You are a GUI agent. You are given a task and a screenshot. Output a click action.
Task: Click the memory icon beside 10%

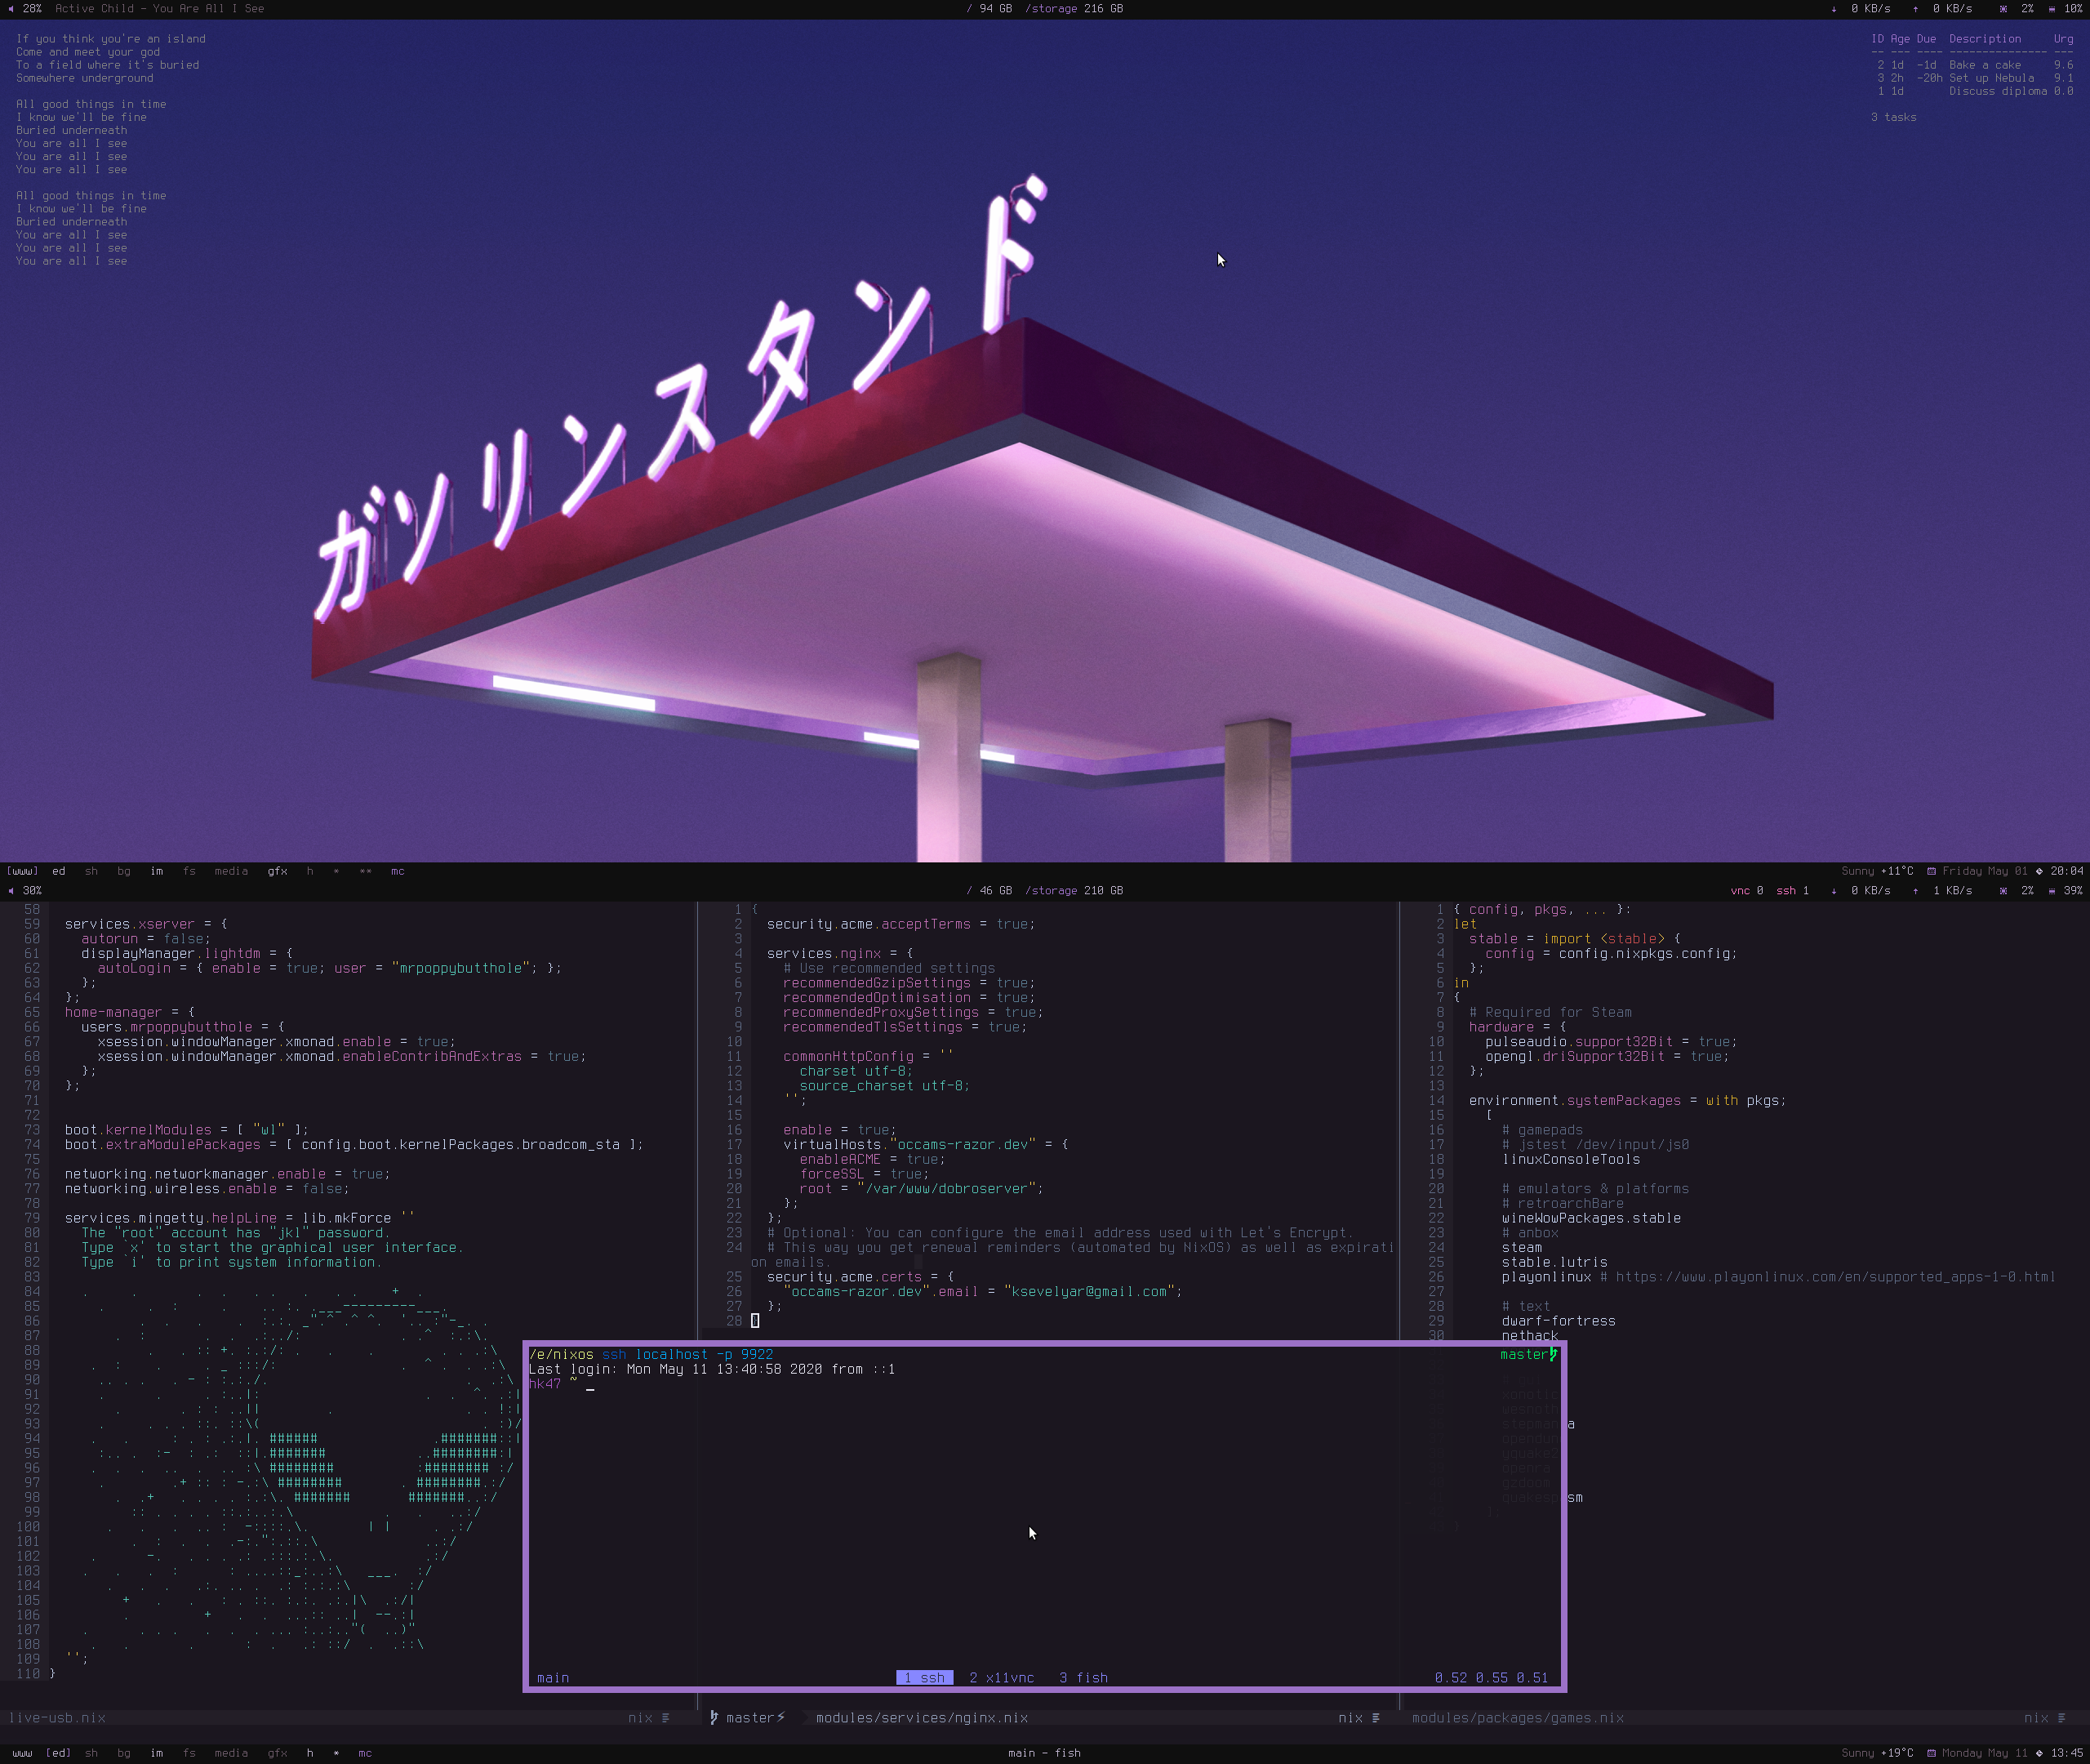click(2051, 8)
